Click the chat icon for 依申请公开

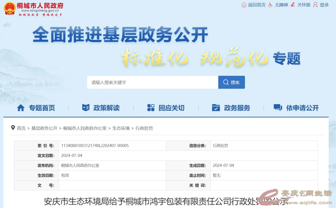click(278, 108)
